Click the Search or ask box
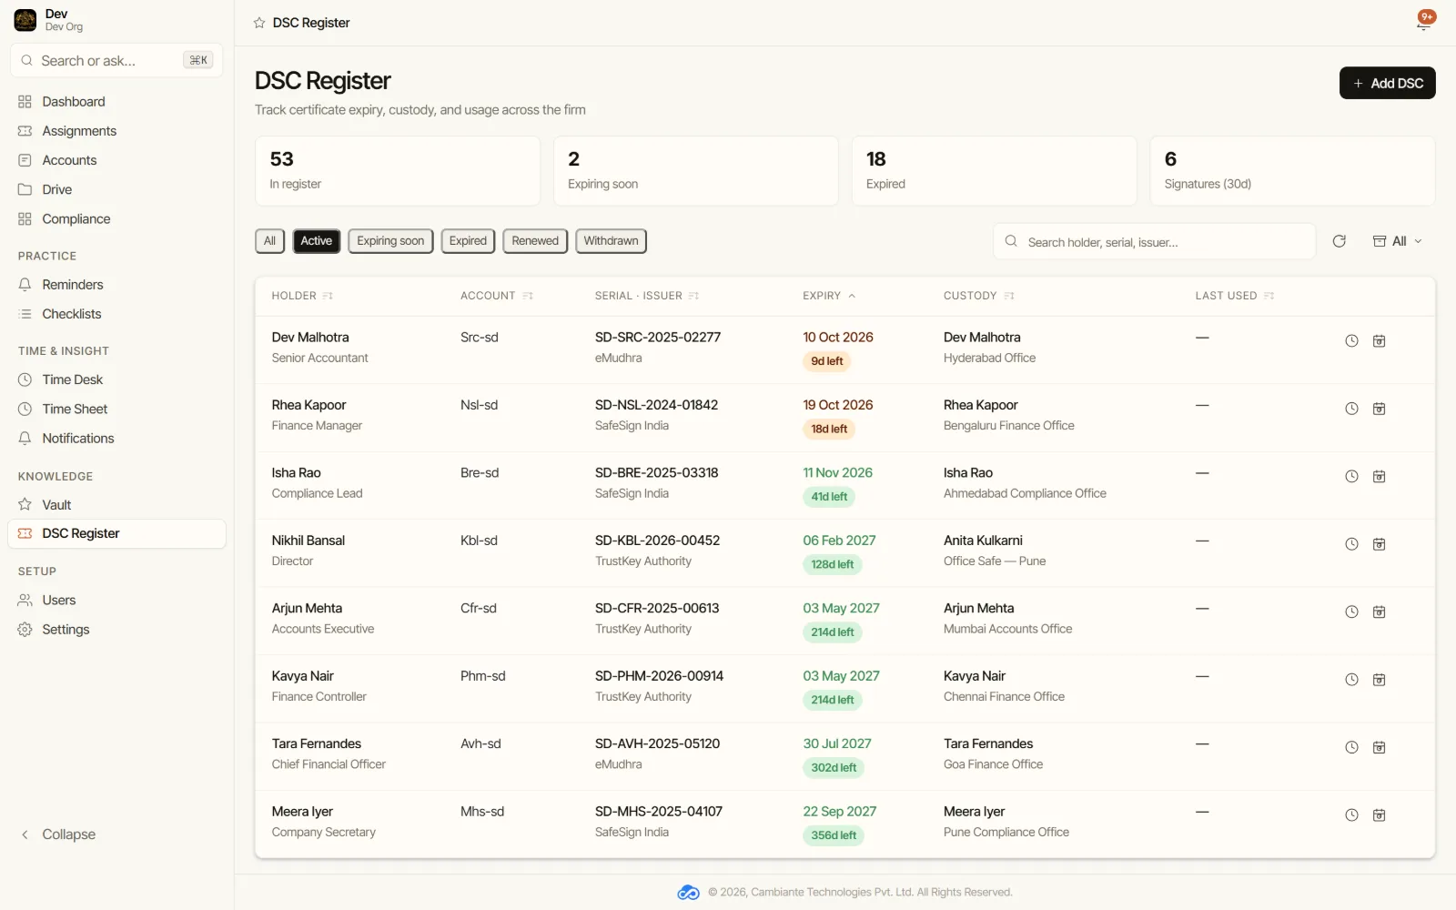 coord(116,61)
